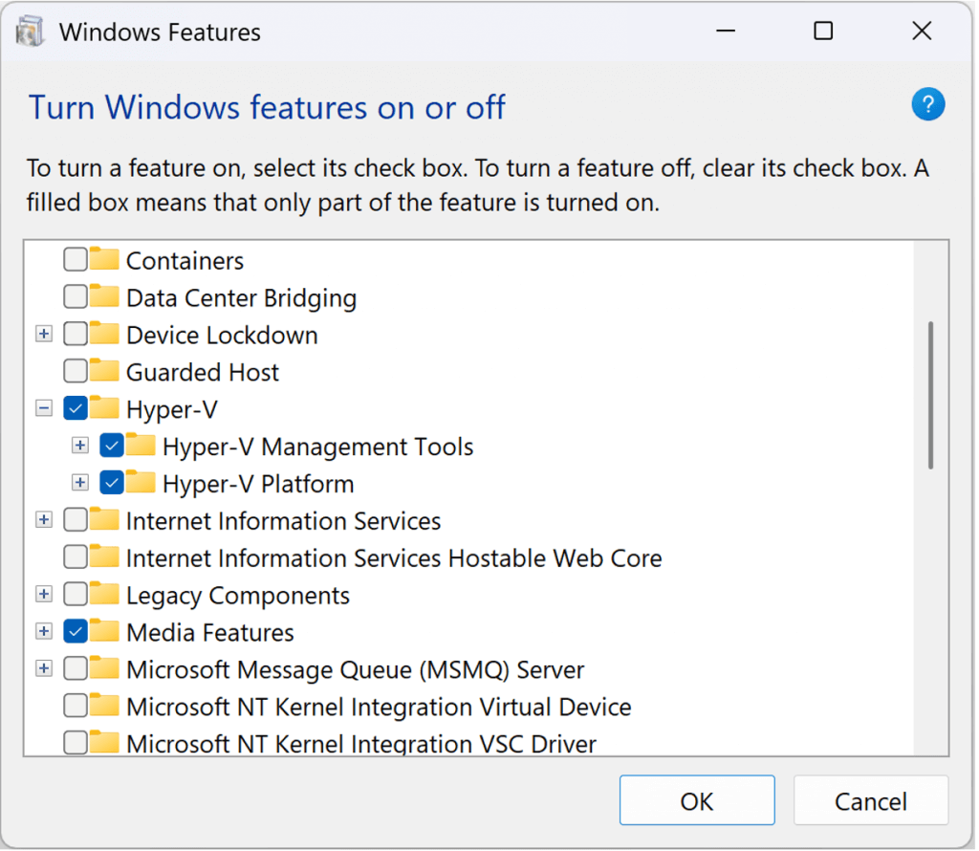
Task: Expand the Hyper-V Platform subtree
Action: pyautogui.click(x=80, y=483)
